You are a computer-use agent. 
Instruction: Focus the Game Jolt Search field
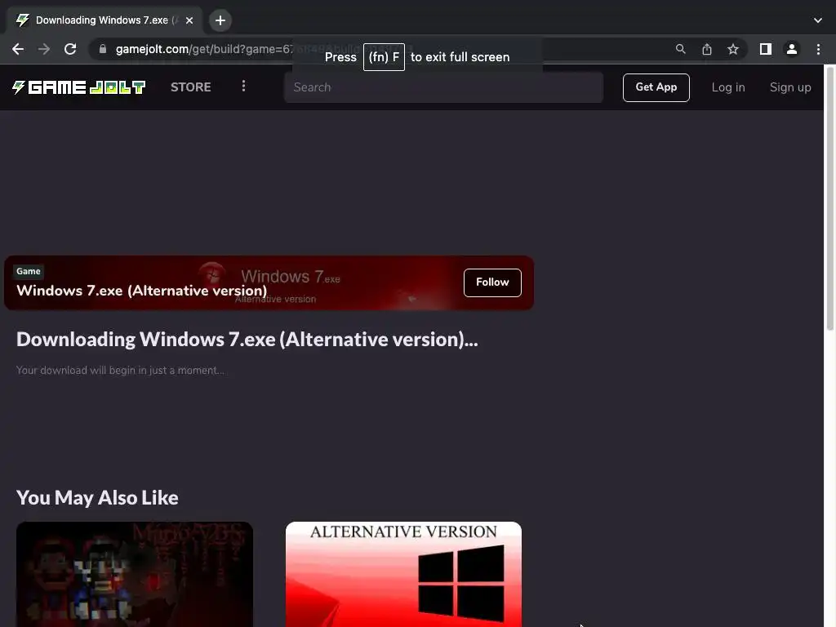tap(443, 87)
